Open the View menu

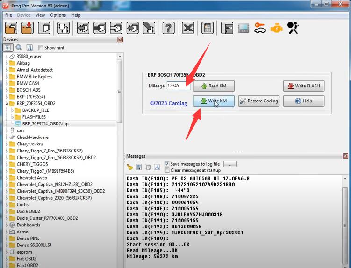click(x=40, y=15)
